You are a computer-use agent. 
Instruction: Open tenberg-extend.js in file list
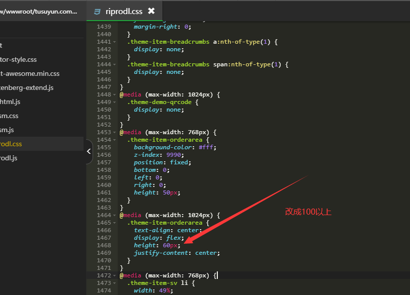(27, 88)
